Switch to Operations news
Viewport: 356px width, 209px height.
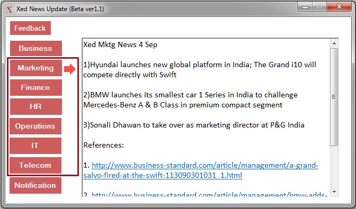pos(35,126)
